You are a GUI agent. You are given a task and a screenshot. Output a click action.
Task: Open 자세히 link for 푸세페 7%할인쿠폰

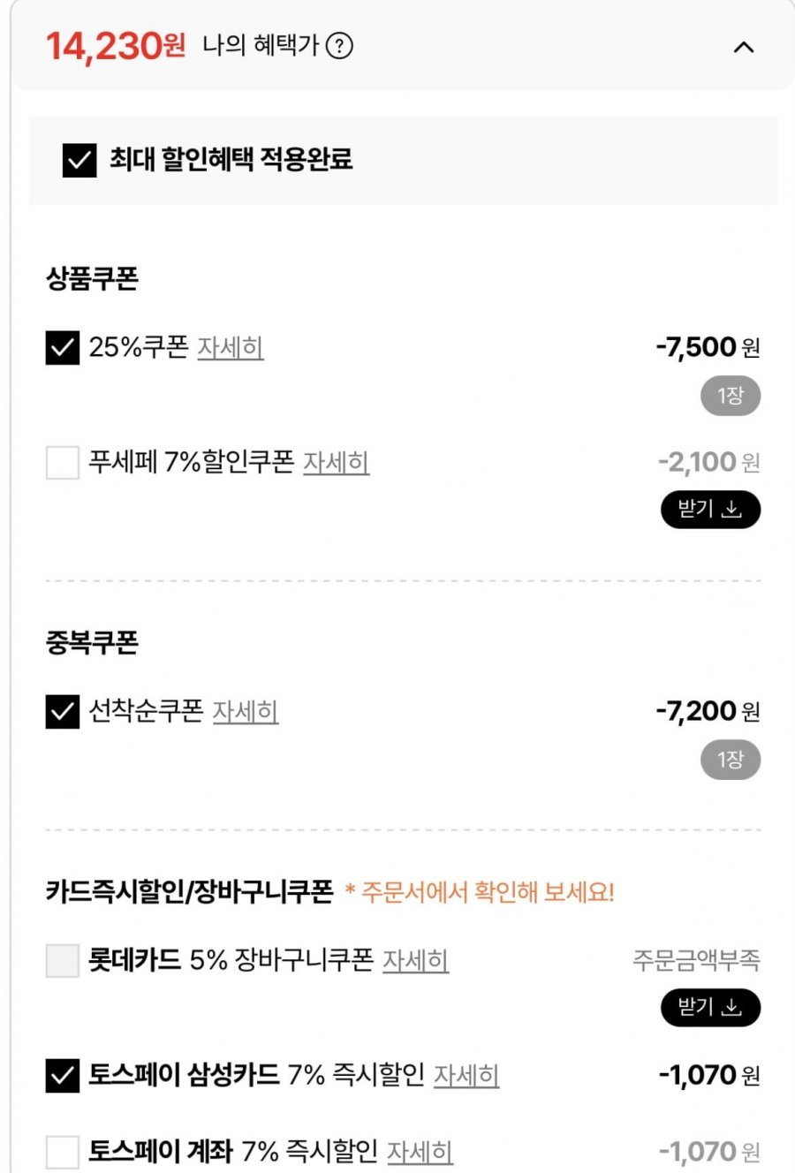tap(336, 463)
